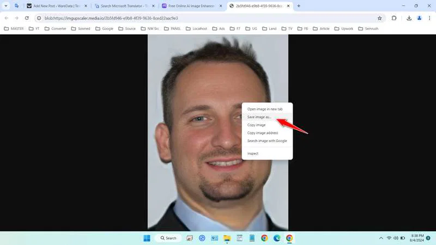Choose Copy image address
Image resolution: width=436 pixels, height=245 pixels.
(x=267, y=133)
